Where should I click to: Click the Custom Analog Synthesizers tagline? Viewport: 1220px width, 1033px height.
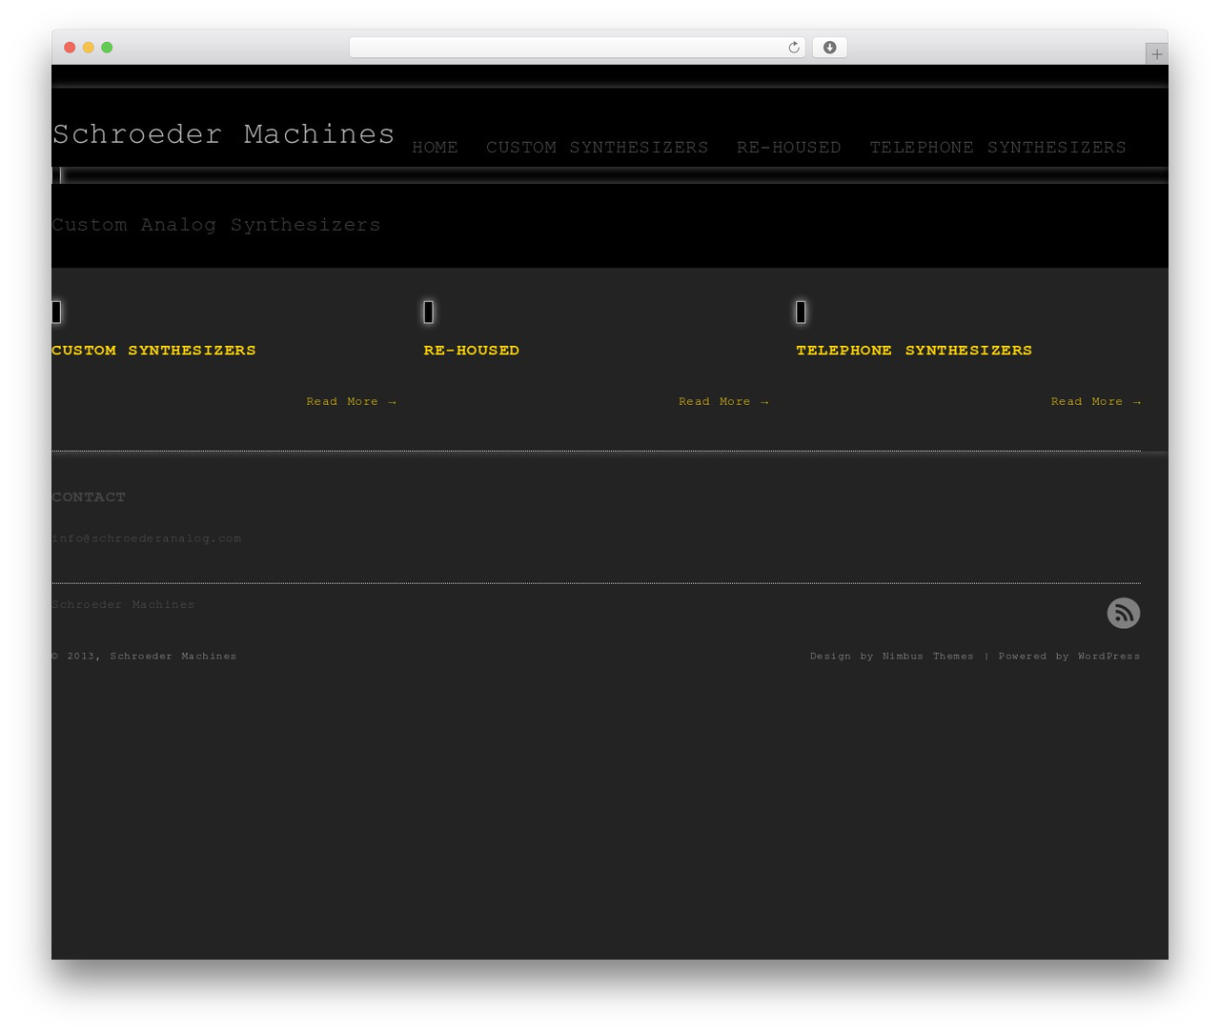tap(216, 225)
